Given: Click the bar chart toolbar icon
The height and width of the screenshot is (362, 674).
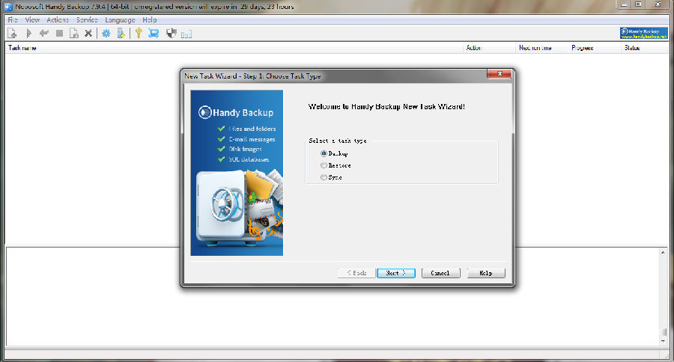Looking at the screenshot, I should click(186, 34).
